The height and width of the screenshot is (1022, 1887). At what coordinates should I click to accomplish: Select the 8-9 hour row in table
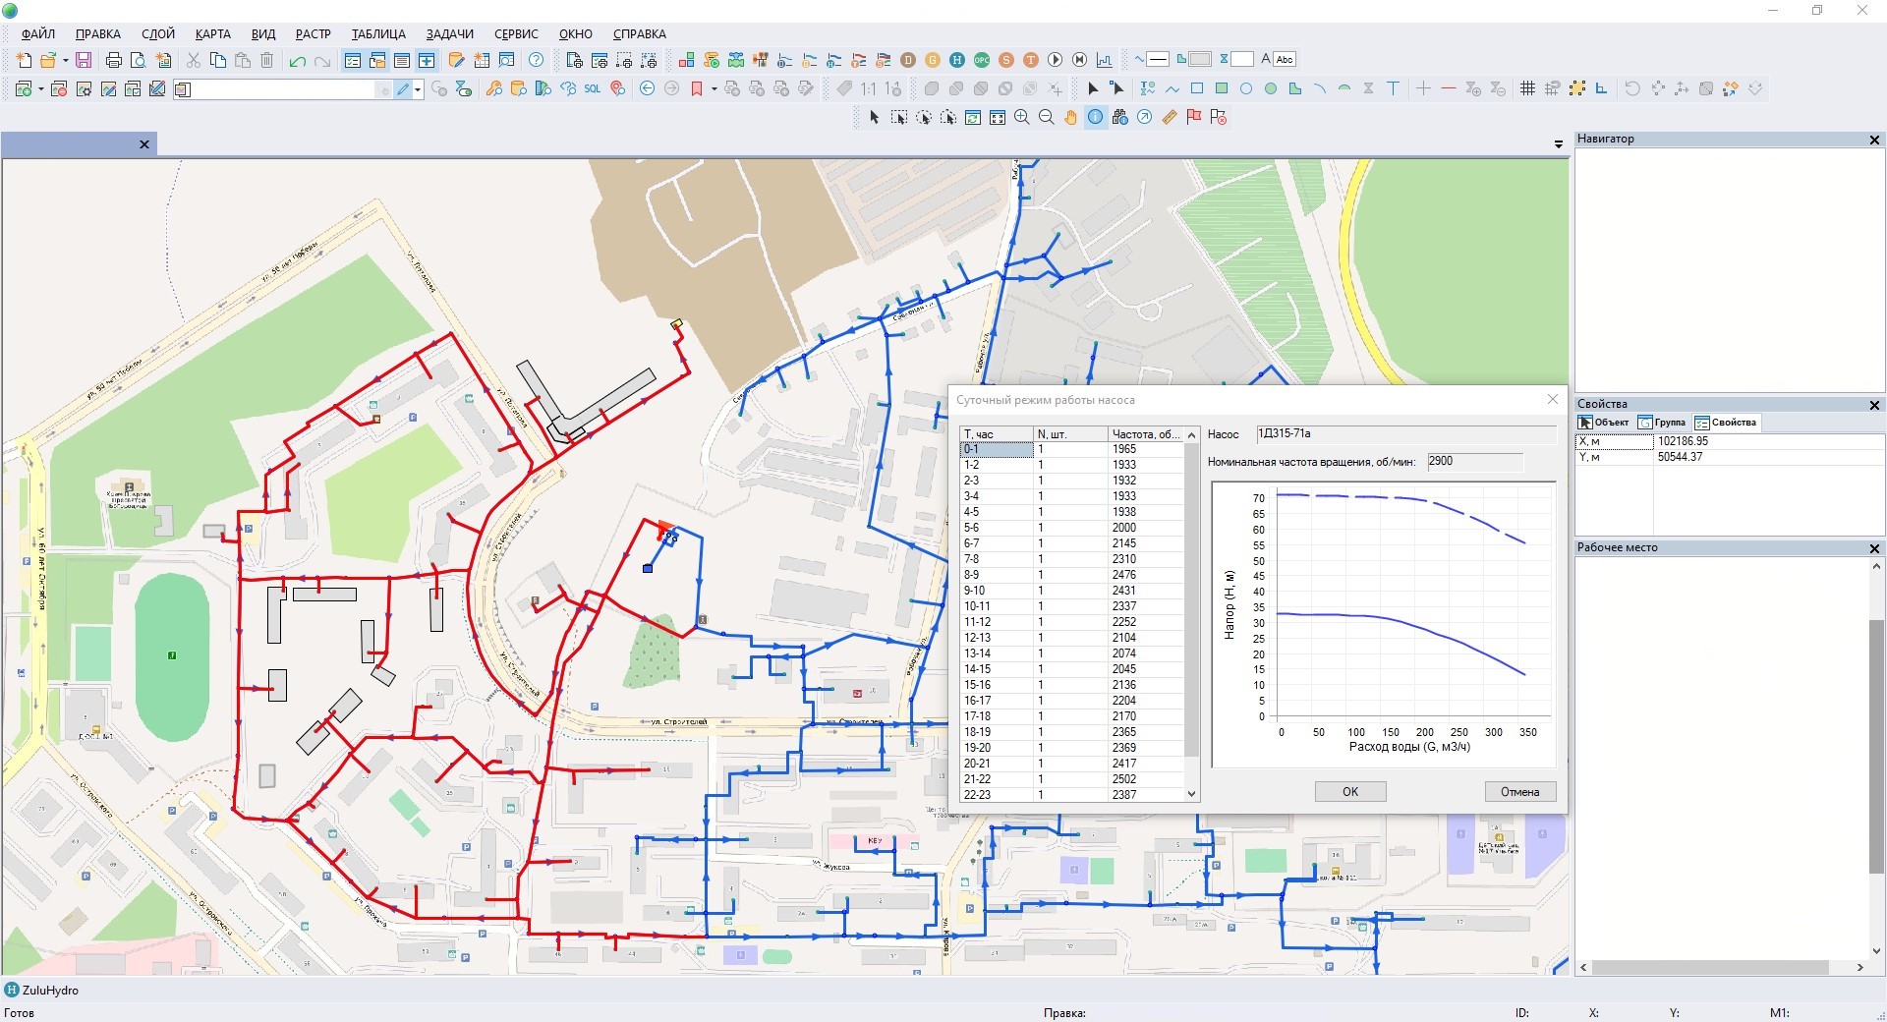996,575
